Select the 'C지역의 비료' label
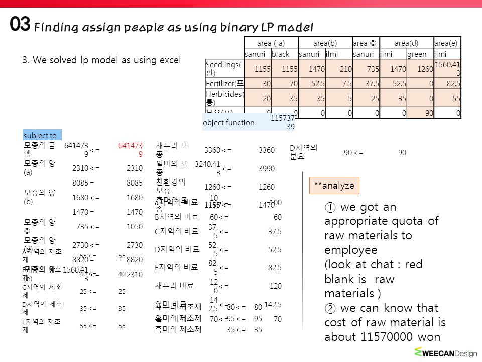The width and height of the screenshot is (482, 362). coord(176,231)
